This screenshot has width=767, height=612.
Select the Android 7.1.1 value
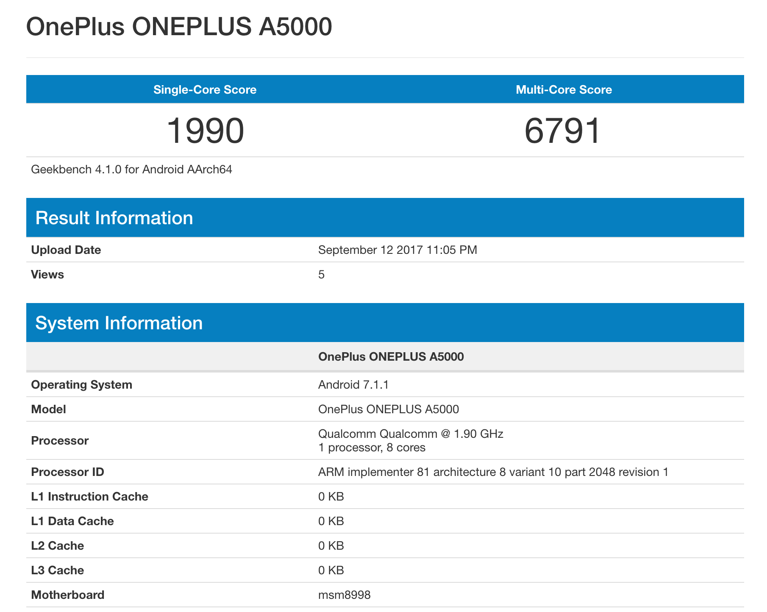[x=353, y=385]
